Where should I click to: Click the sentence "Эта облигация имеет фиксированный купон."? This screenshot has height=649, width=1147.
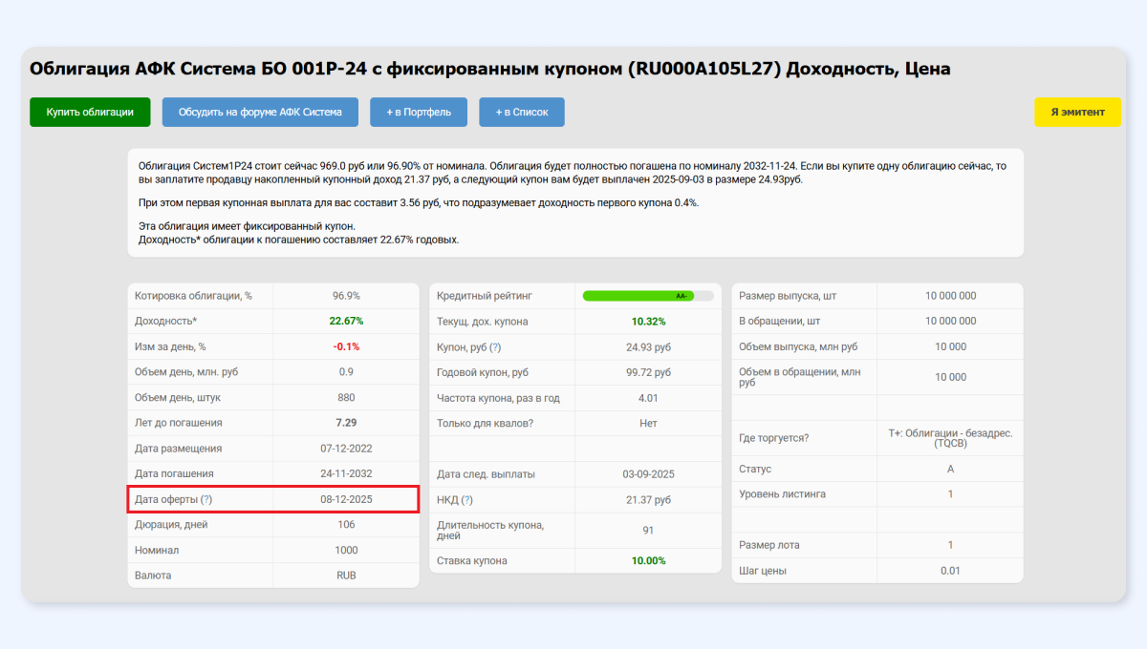(x=247, y=226)
